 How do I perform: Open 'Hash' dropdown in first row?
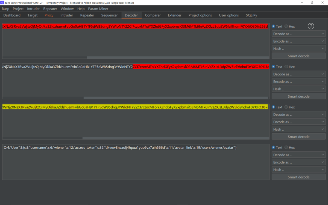(298, 49)
